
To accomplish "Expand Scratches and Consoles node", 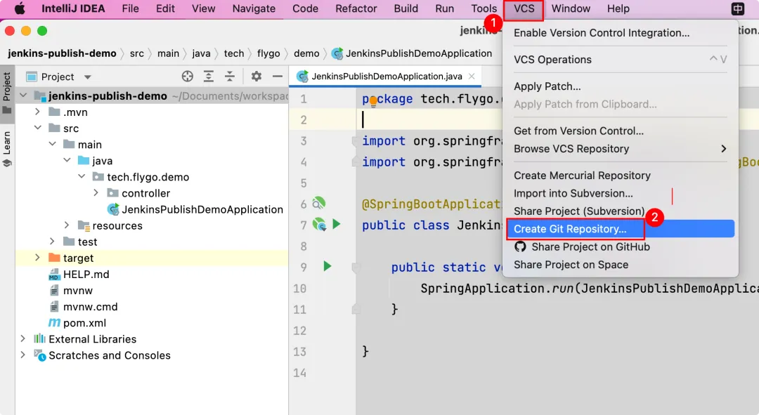I will (22, 355).
